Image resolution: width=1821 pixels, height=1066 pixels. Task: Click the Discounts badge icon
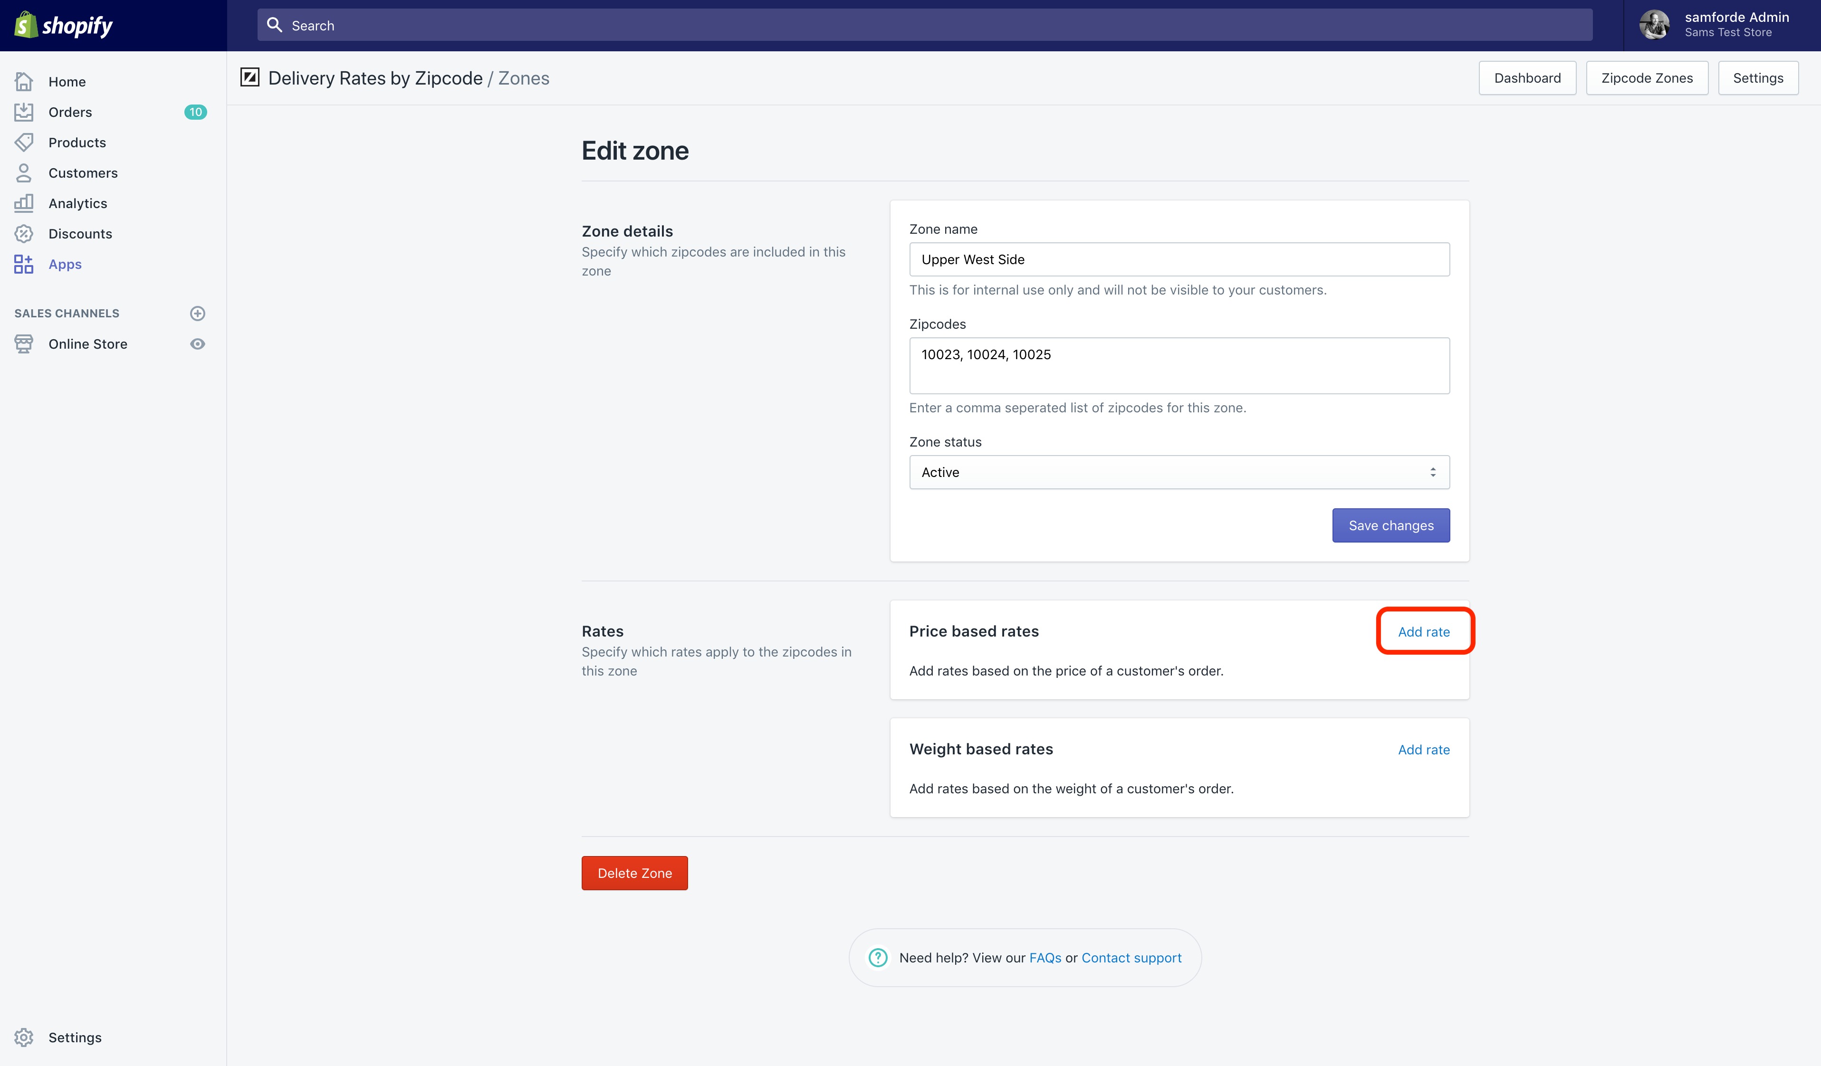click(x=24, y=233)
